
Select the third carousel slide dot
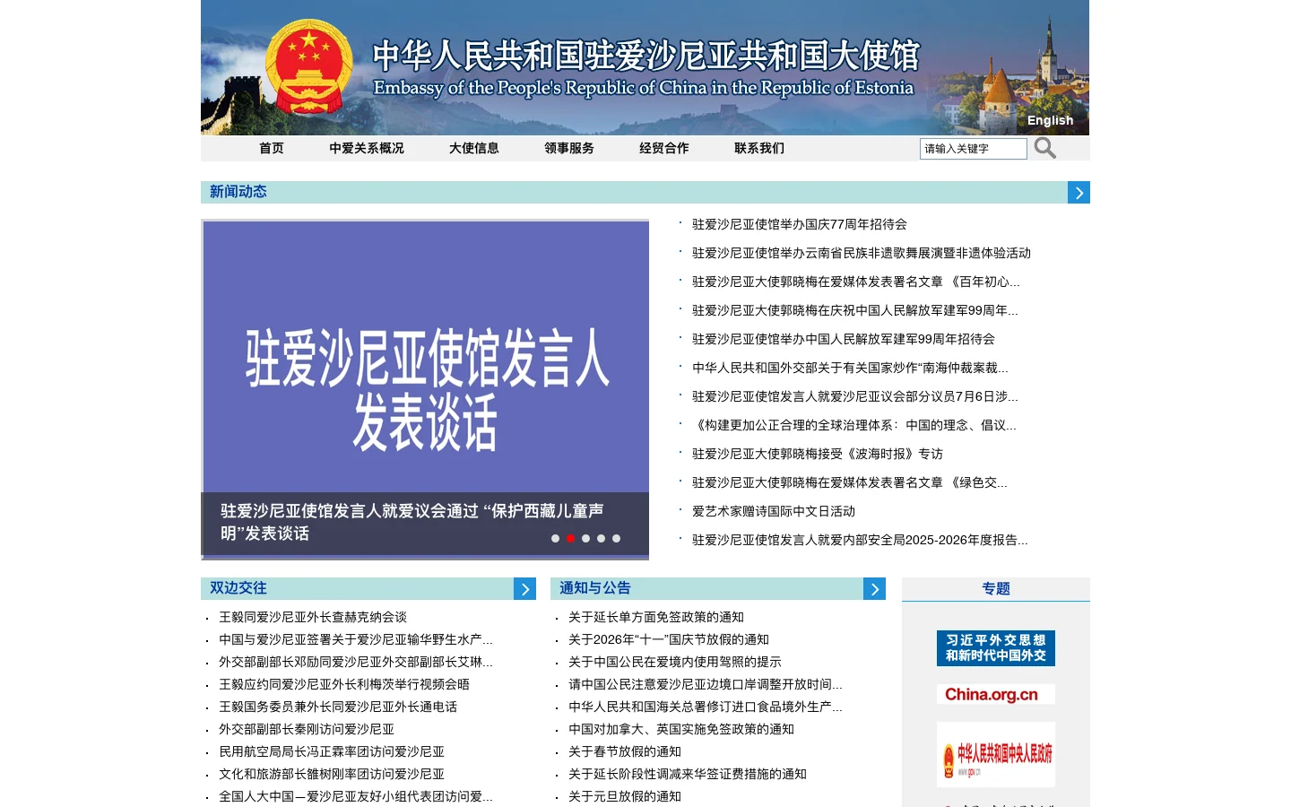tap(585, 539)
